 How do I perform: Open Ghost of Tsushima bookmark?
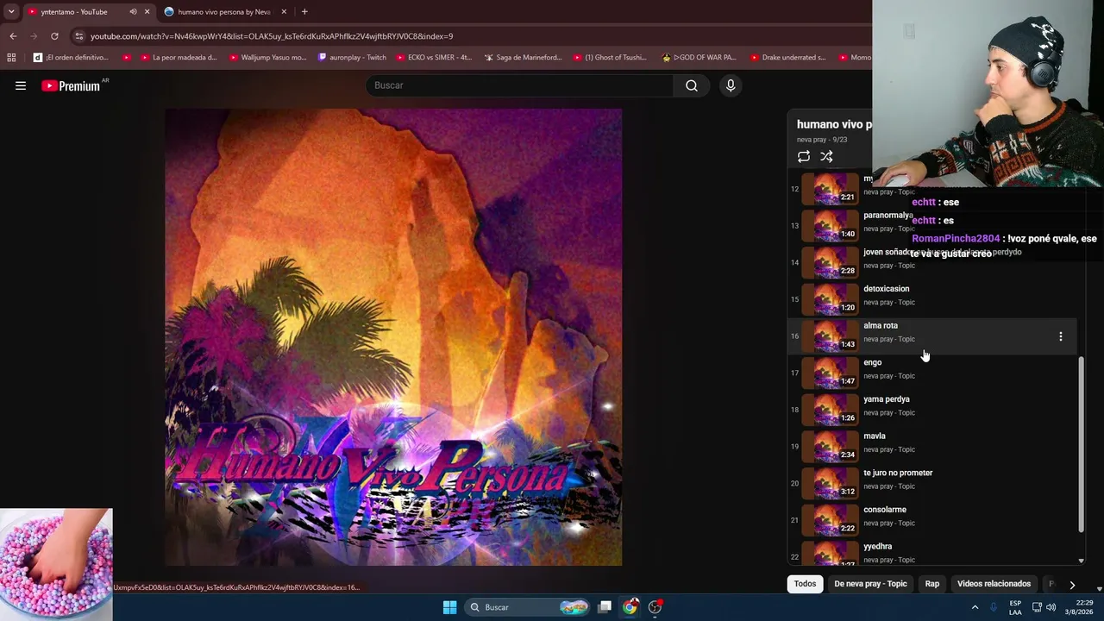609,58
